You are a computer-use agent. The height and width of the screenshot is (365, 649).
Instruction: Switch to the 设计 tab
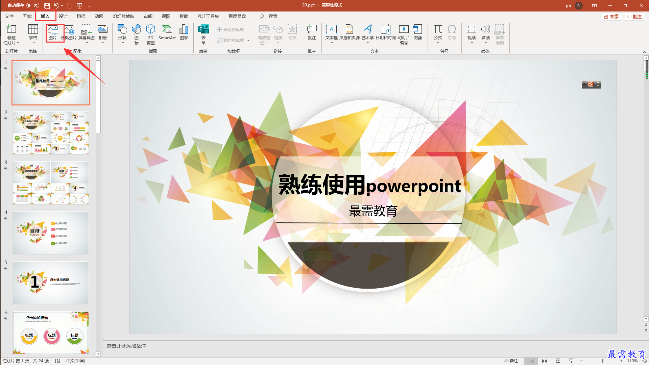pos(63,16)
